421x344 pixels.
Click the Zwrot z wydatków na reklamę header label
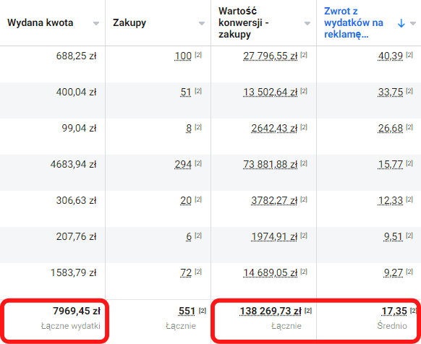pos(354,23)
